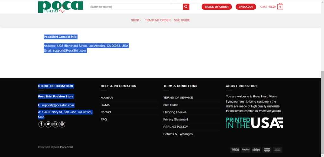The width and height of the screenshot is (324, 157).
Task: Click the email envelope social icon
Action: (x=55, y=124)
